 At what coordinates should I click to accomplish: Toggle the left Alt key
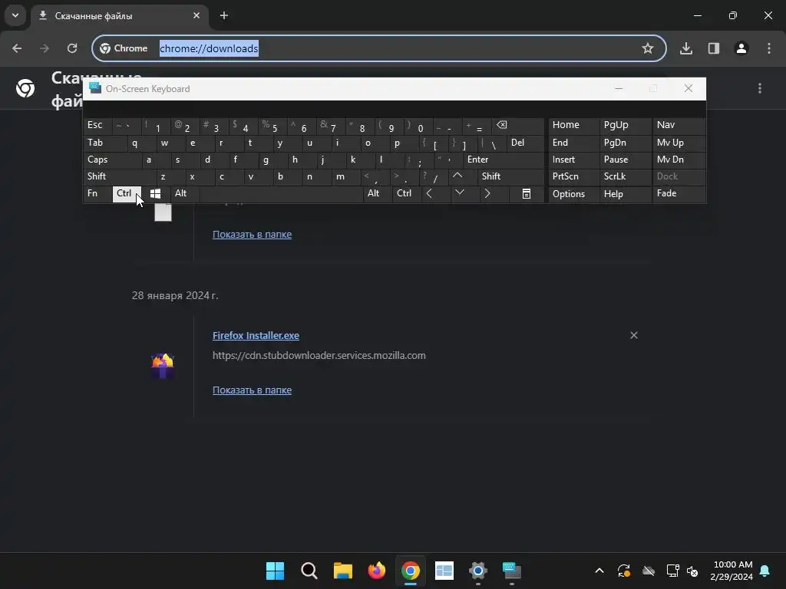click(185, 194)
